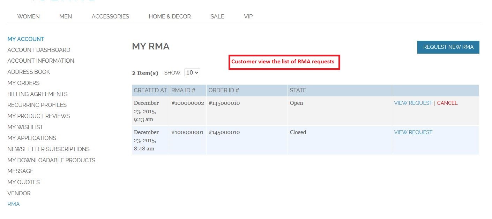492x219 pixels.
Task: Open Account Dashboard in sidebar
Action: point(39,50)
